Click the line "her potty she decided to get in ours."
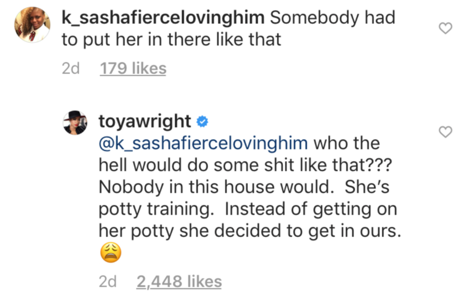The height and width of the screenshot is (305, 473). click(247, 231)
